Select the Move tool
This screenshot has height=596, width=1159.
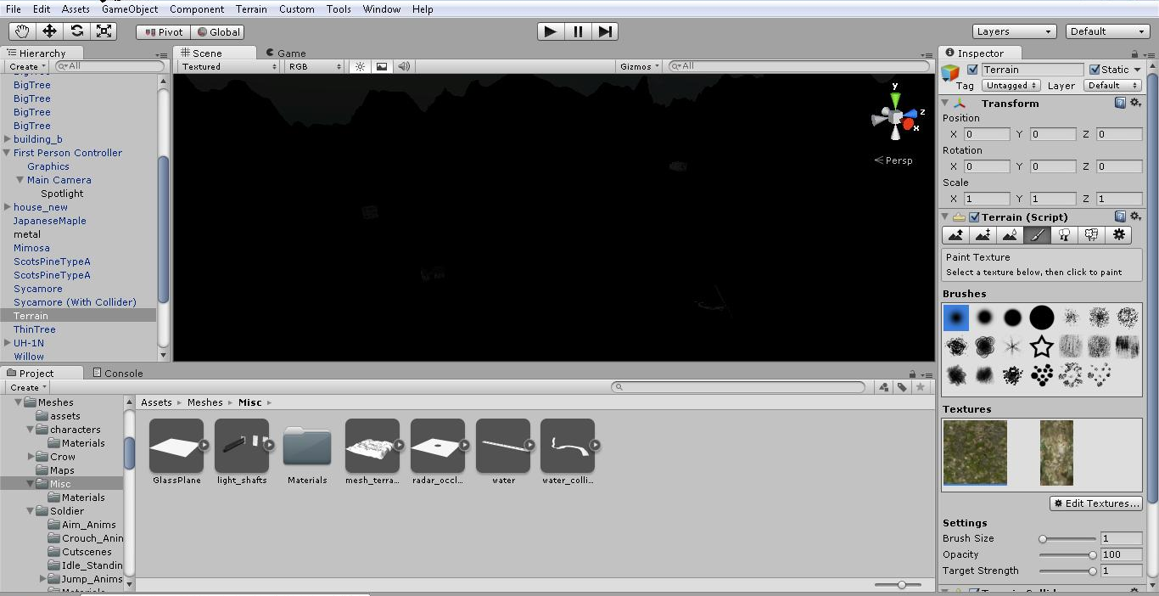coord(50,31)
